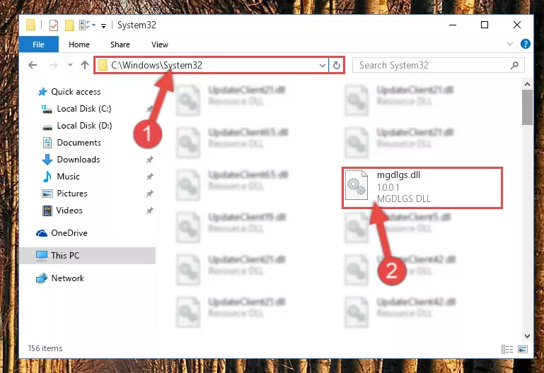Viewport: 544px width, 373px height.
Task: Open Pictures folder in sidebar
Action: click(x=64, y=194)
